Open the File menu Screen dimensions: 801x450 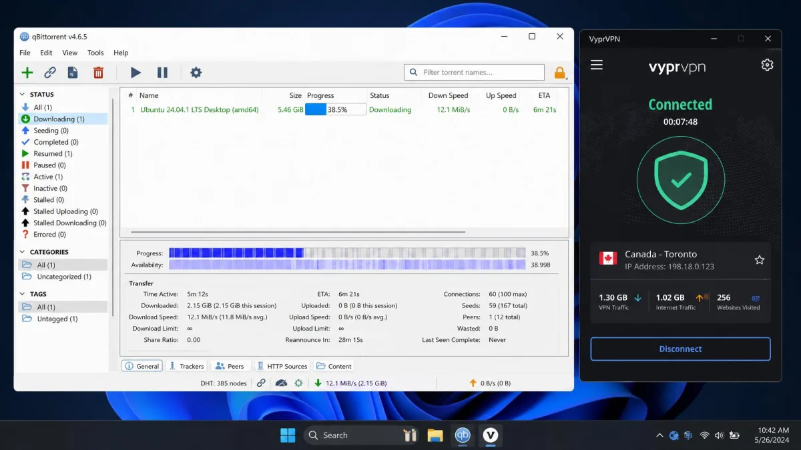(x=25, y=53)
